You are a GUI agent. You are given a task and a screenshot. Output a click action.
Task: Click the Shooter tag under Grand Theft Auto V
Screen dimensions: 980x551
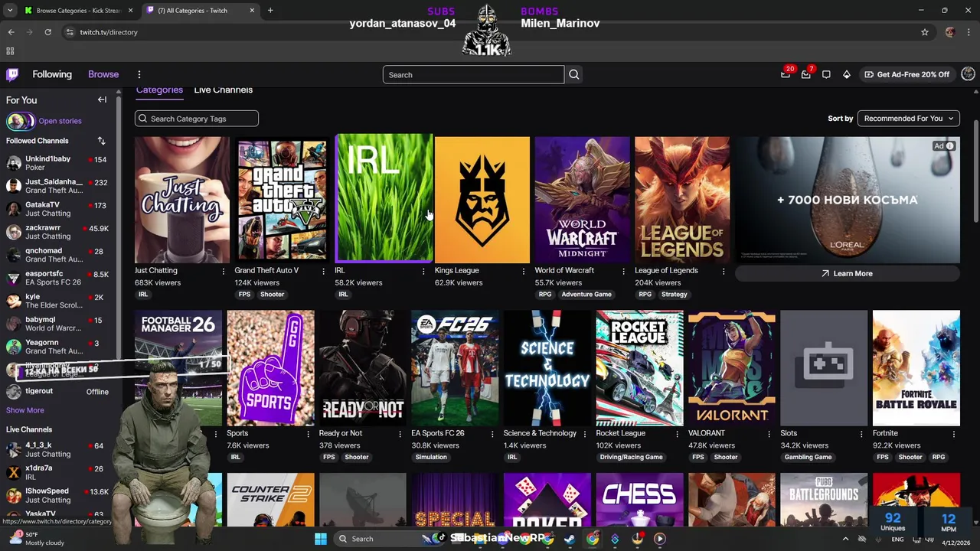pos(272,294)
